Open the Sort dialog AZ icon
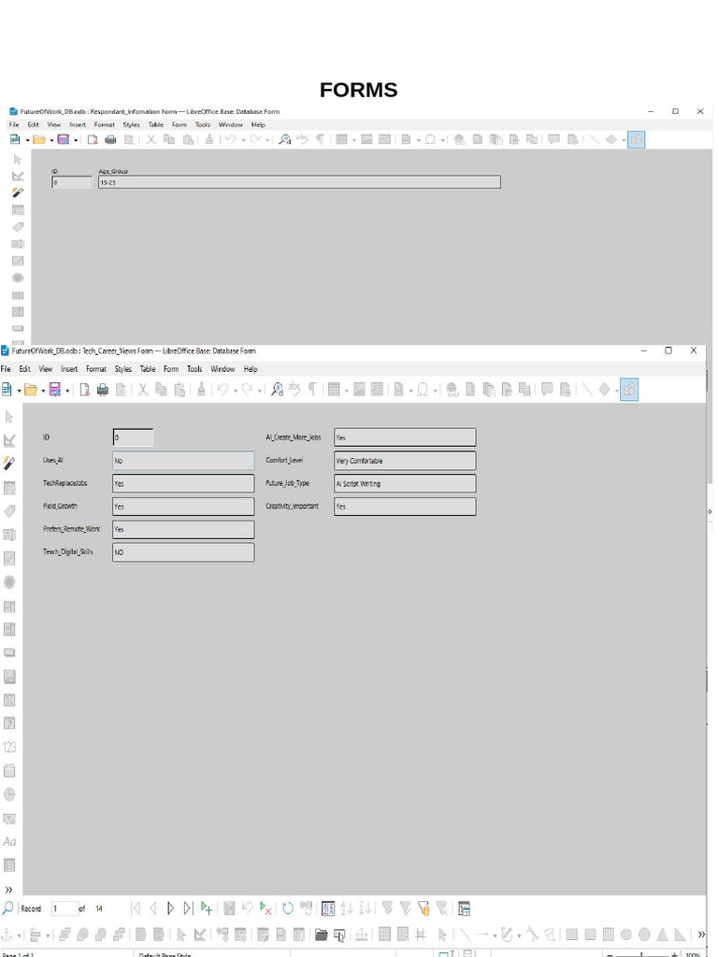 click(328, 908)
